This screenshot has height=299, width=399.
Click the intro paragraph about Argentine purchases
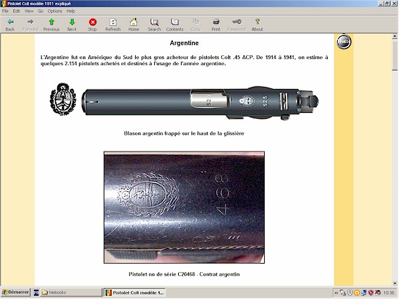pos(184,60)
